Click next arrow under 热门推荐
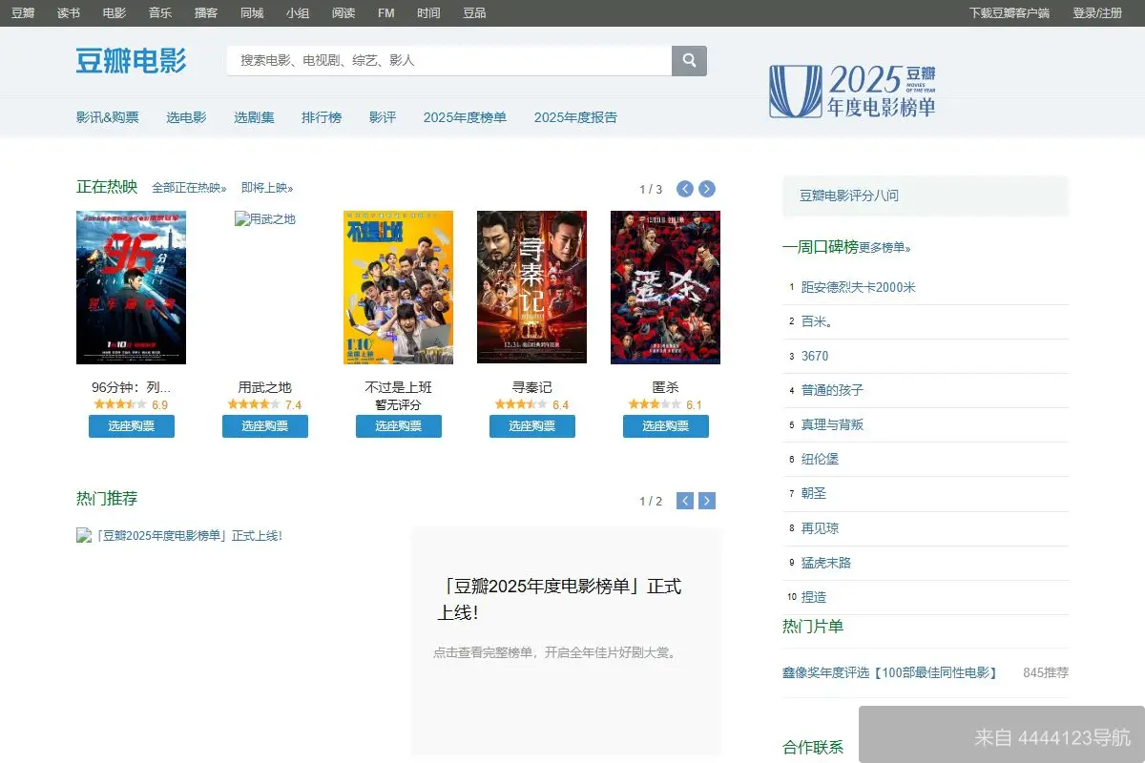The image size is (1145, 763). click(x=706, y=500)
